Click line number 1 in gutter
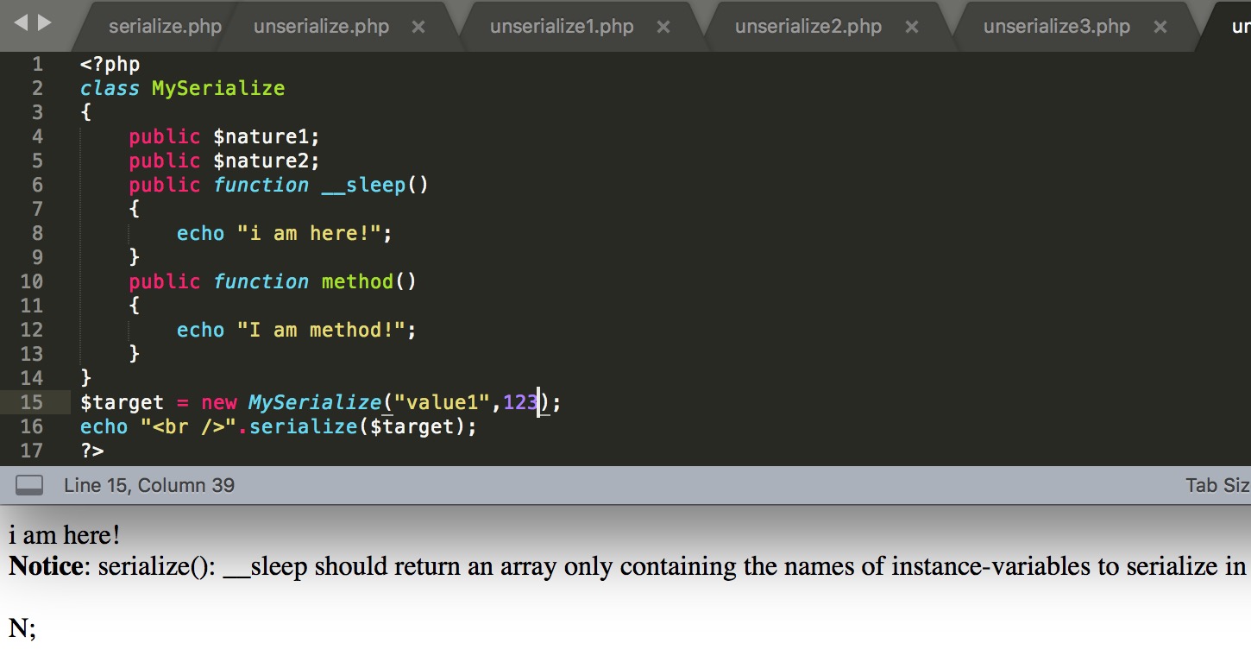This screenshot has width=1251, height=656. click(x=37, y=64)
